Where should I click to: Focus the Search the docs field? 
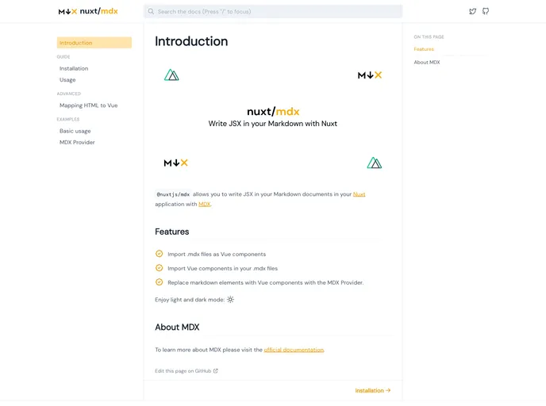coord(273,11)
